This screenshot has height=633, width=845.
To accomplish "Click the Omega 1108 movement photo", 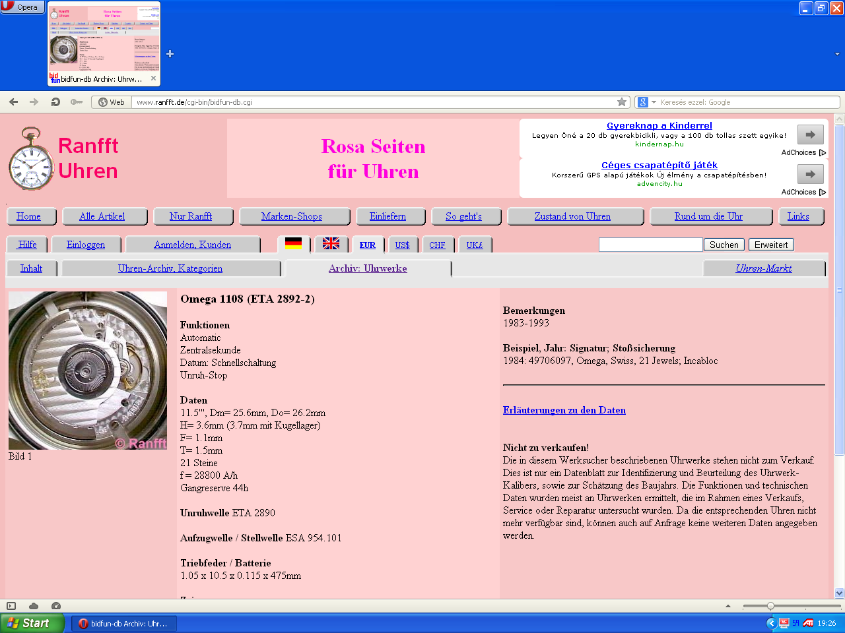I will click(88, 371).
